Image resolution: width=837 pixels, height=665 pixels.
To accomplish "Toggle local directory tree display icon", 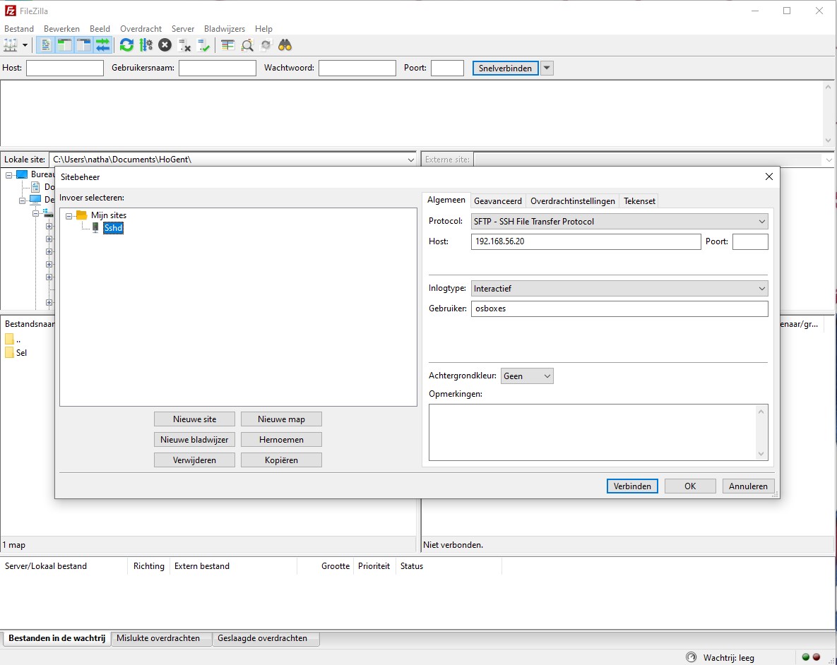I will pyautogui.click(x=64, y=45).
